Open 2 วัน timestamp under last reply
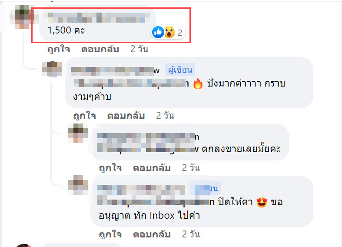The height and width of the screenshot is (247, 342). tap(191, 234)
